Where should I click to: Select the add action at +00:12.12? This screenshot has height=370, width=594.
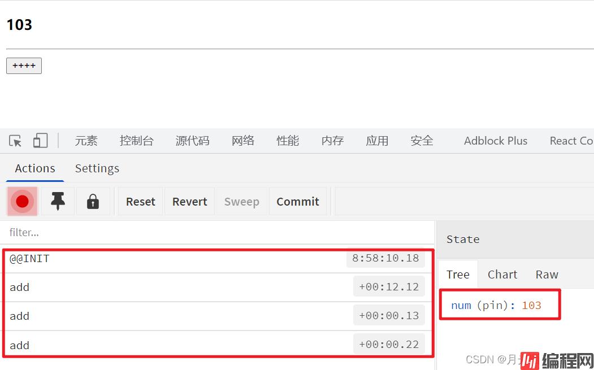(170, 287)
